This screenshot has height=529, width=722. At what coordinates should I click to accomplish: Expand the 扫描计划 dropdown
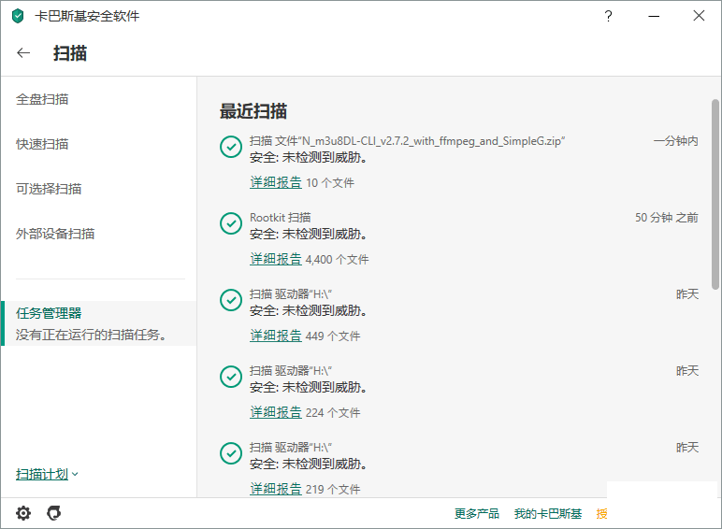click(x=47, y=474)
